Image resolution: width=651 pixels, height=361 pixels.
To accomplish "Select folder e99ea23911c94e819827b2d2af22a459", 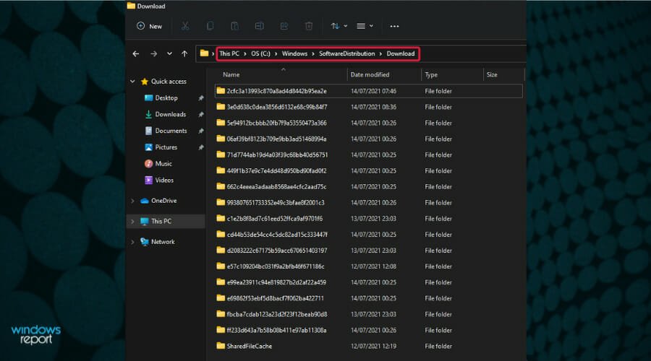I will [276, 283].
